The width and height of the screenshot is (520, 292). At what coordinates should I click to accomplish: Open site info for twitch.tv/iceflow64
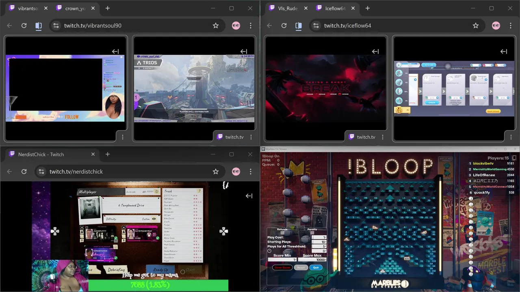click(x=316, y=26)
